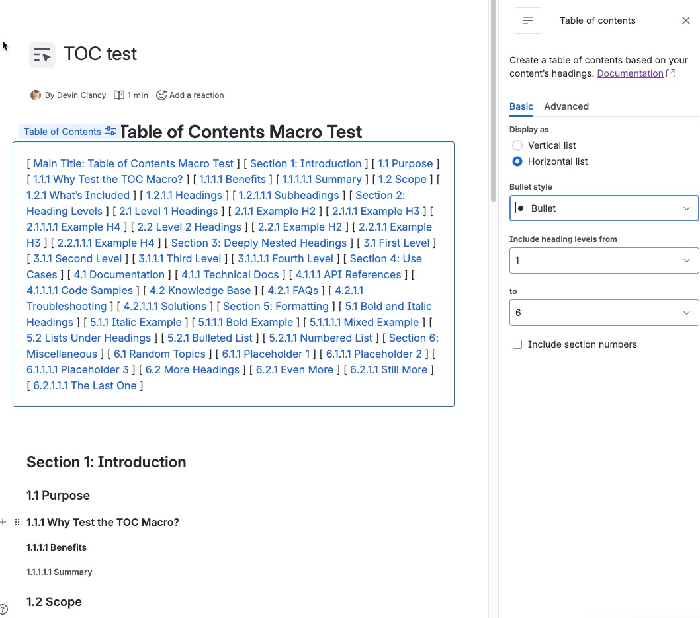Switch to the Basic tab
This screenshot has height=618, width=700.
pos(521,106)
